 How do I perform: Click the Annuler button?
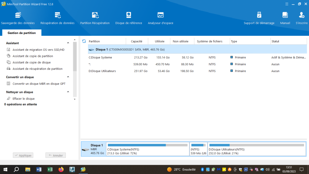(56, 155)
